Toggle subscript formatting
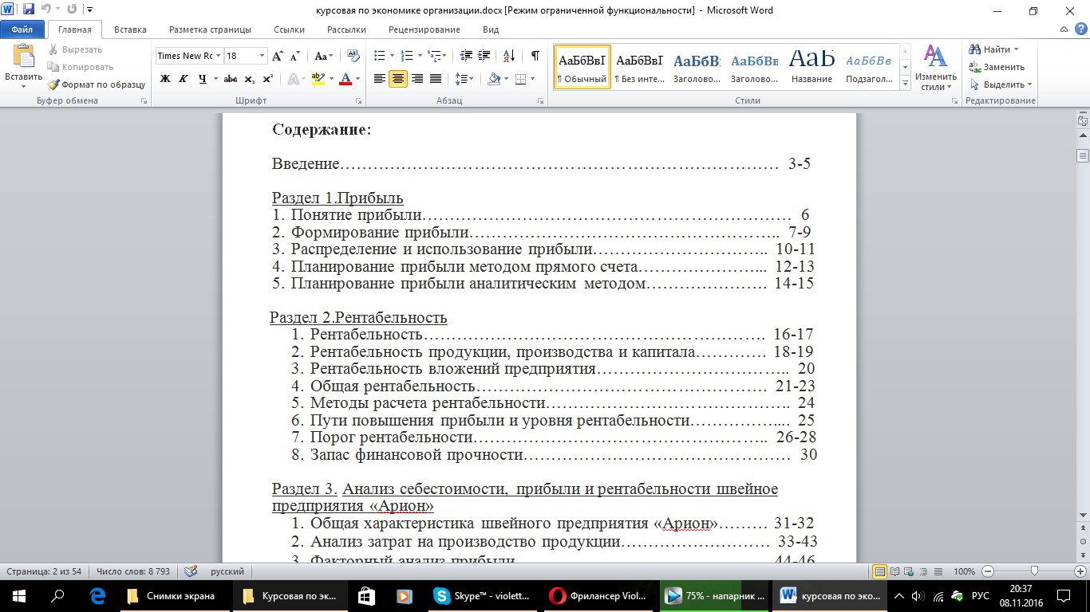 pos(249,79)
